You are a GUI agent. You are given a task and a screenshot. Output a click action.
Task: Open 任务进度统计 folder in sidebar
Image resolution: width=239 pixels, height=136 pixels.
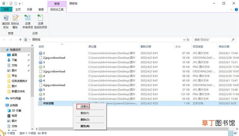point(19,81)
